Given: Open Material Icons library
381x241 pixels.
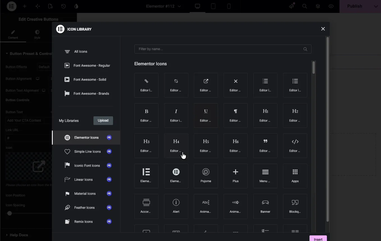Looking at the screenshot, I should 86,194.
